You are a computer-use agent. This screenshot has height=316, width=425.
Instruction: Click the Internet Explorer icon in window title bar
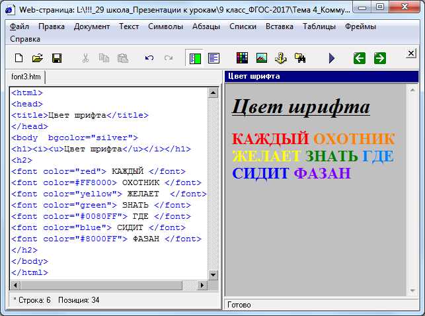pos(10,9)
